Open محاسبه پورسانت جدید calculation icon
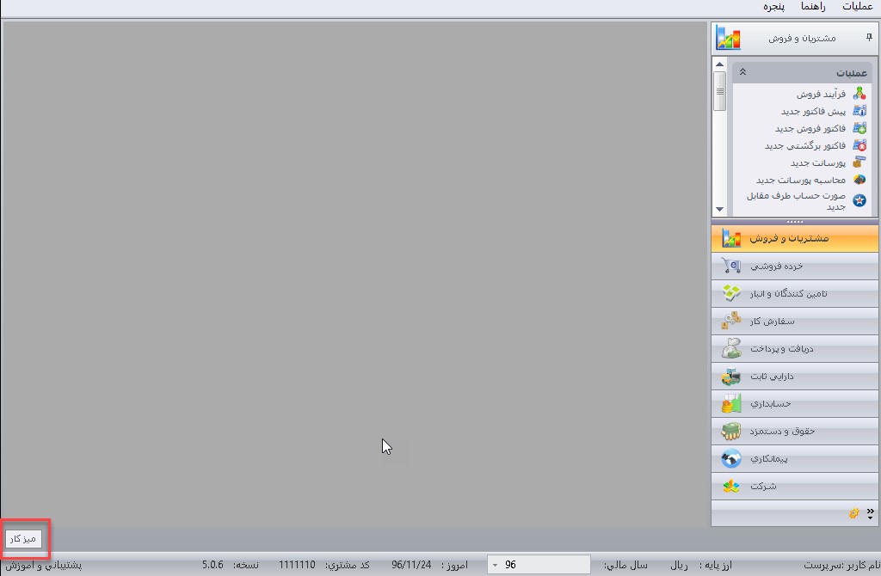 click(x=858, y=180)
